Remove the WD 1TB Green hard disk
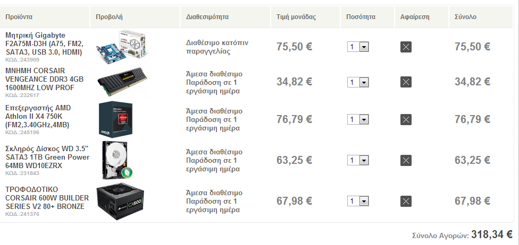 [x=406, y=161]
